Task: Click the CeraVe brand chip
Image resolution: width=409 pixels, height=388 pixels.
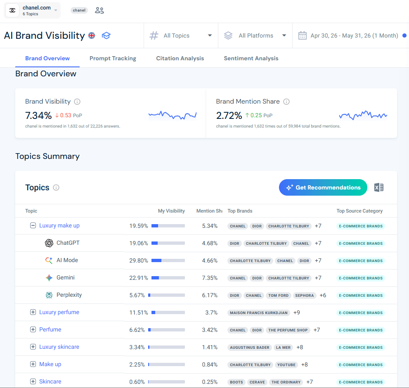Action: (x=257, y=382)
